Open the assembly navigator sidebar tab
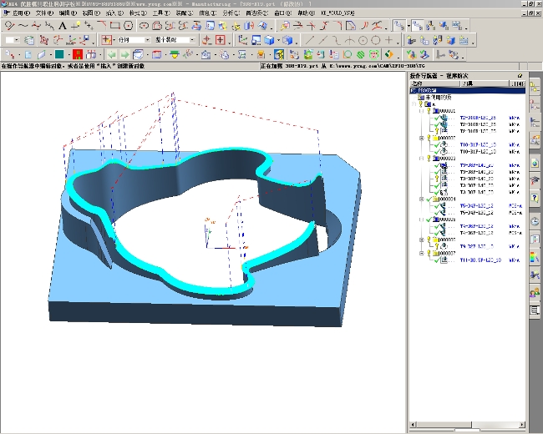Screen dimensions: 543x434 point(535,86)
